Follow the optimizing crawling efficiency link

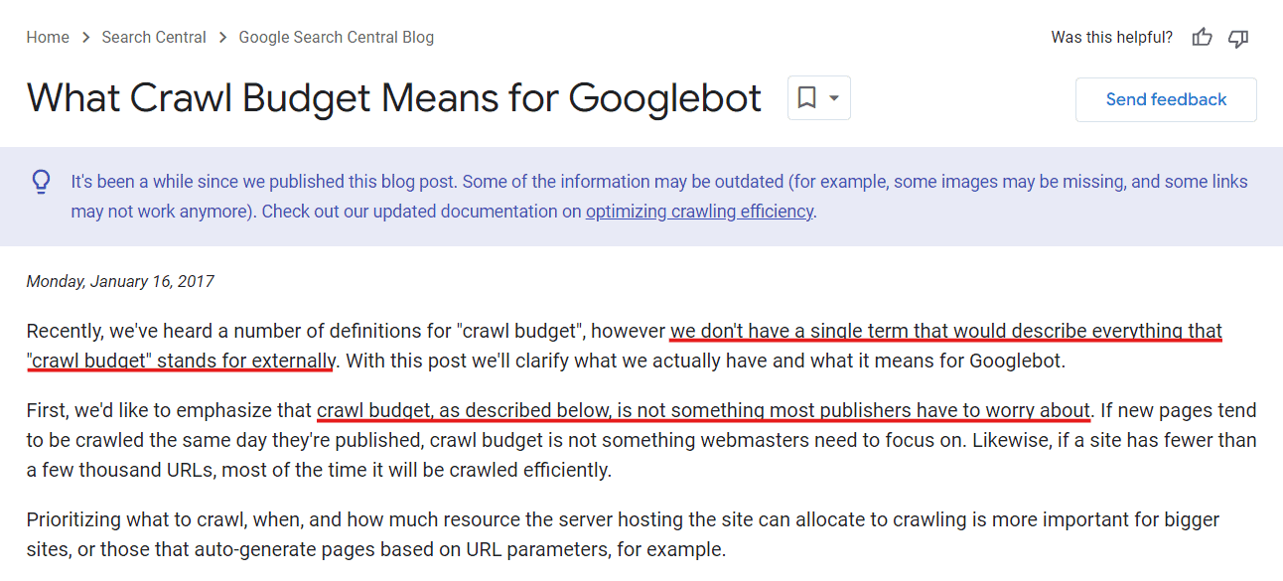point(699,211)
